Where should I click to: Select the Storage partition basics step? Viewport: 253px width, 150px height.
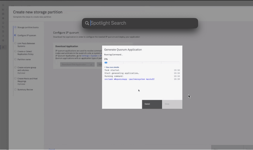[28, 27]
